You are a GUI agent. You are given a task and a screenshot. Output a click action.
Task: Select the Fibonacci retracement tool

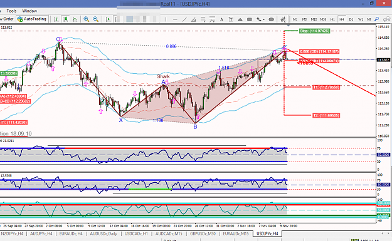click(203, 19)
